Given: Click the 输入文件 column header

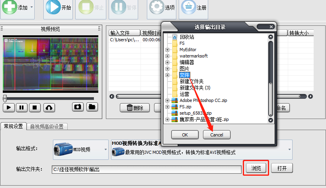Looking at the screenshot, I should pyautogui.click(x=124, y=33).
